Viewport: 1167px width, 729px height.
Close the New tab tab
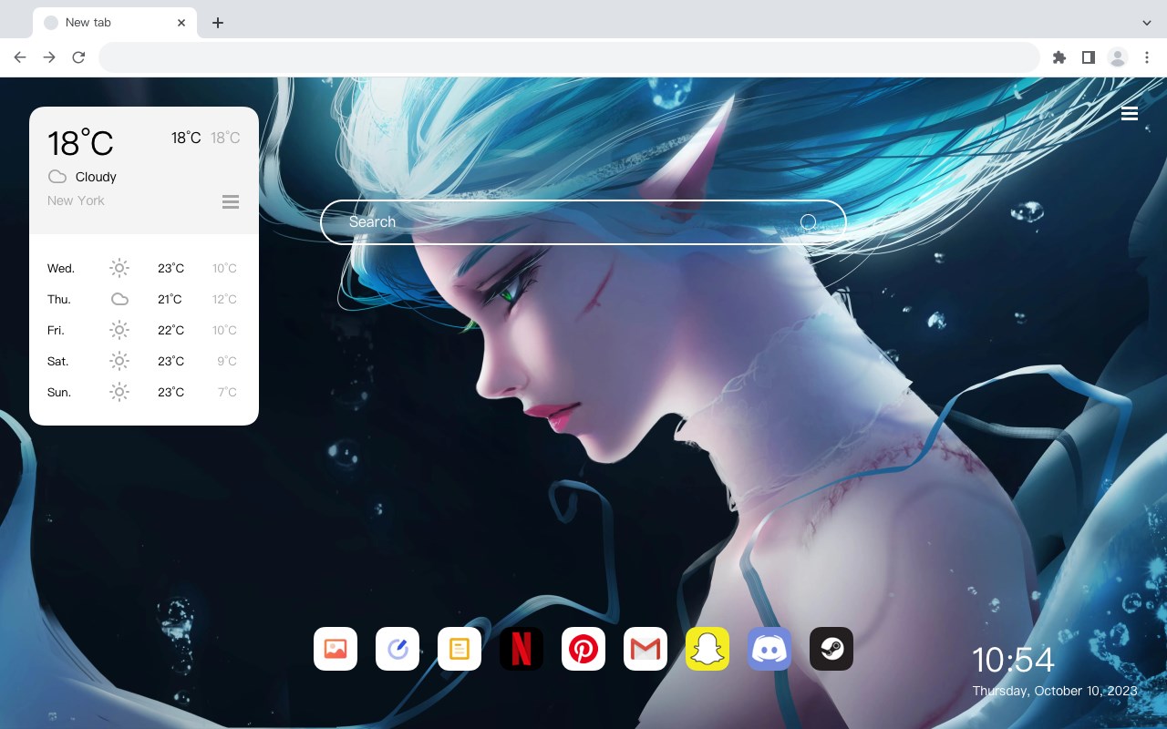point(181,23)
